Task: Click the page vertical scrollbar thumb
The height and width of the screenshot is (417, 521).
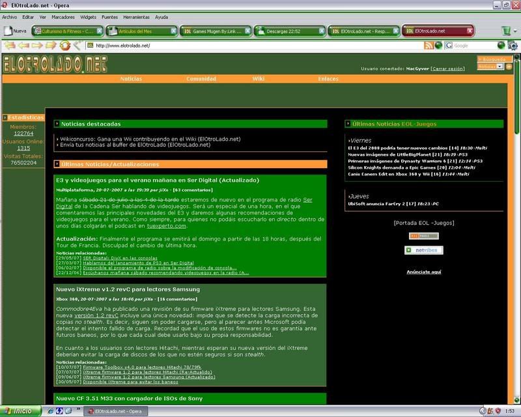Action: click(517, 97)
